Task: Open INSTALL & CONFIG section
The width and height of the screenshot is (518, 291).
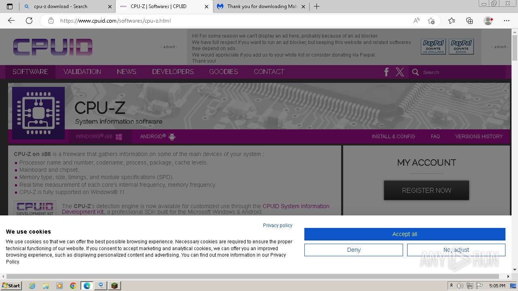Action: point(393,137)
